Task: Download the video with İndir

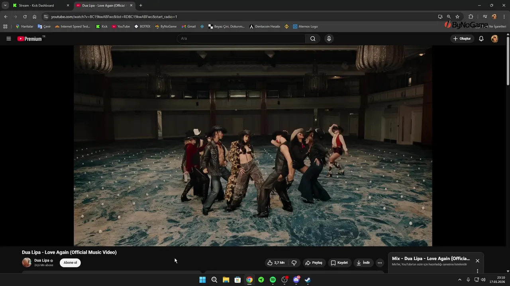Action: click(363, 263)
